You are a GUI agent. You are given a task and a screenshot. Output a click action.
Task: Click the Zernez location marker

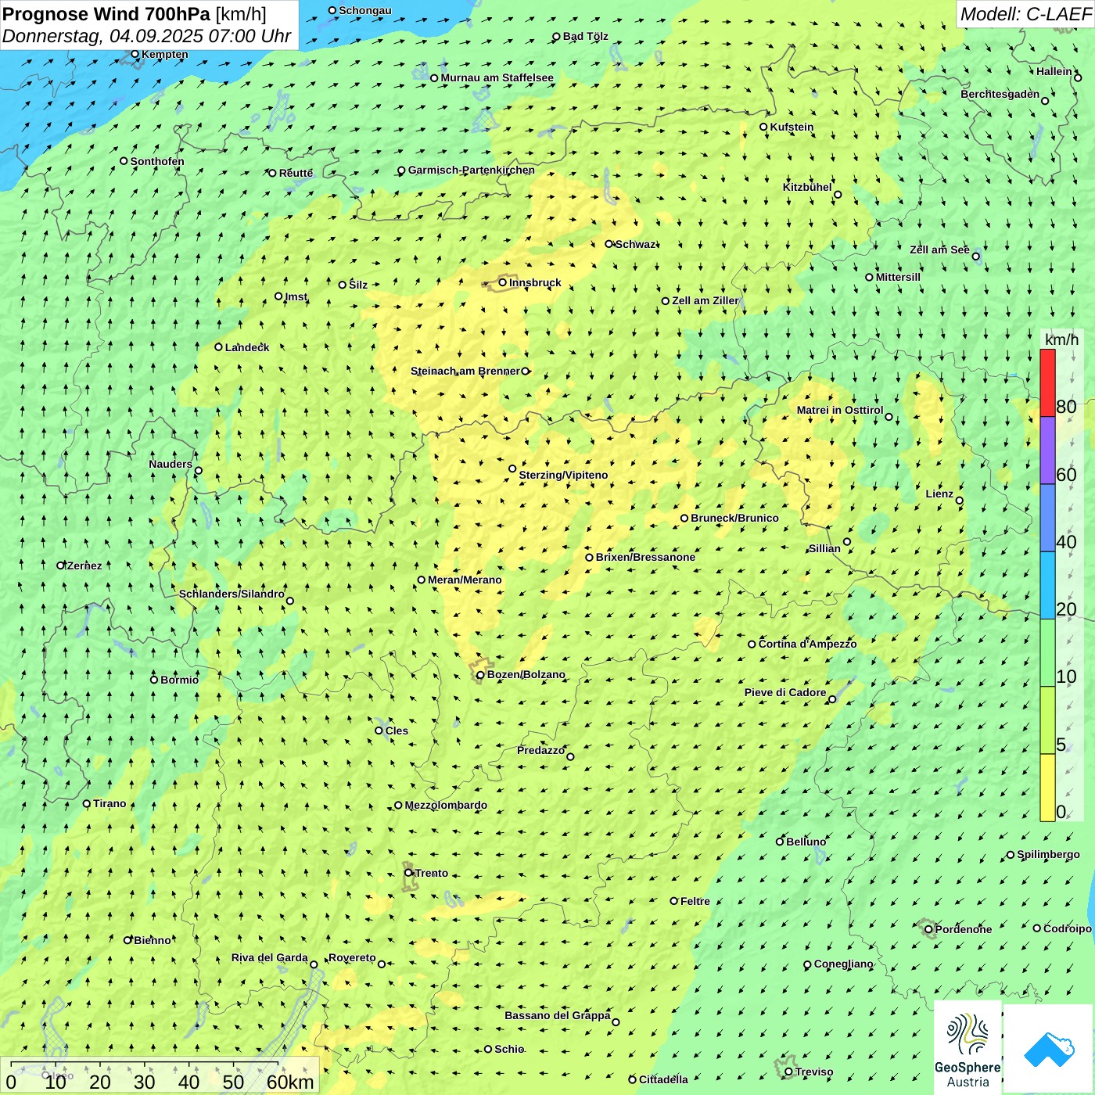pos(61,565)
